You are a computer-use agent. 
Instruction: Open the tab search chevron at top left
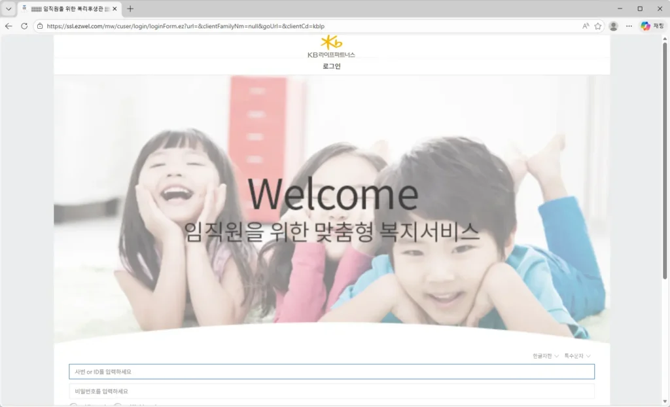point(8,9)
